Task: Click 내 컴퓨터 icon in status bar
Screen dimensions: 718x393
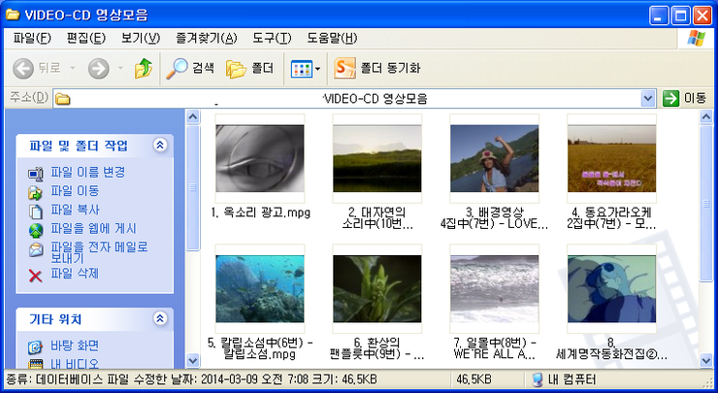Action: [538, 379]
